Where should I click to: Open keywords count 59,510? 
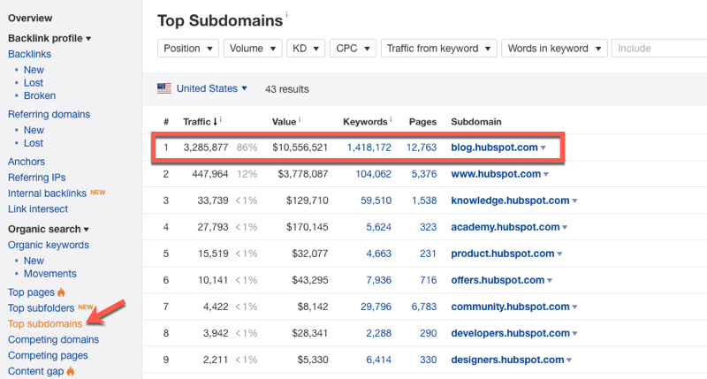point(376,201)
